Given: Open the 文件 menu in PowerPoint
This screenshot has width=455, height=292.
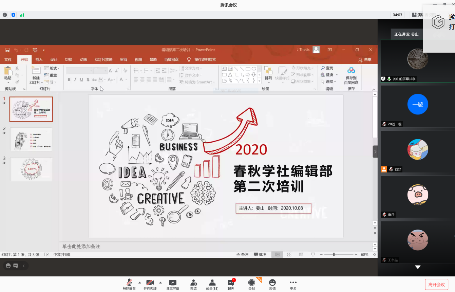Looking at the screenshot, I should tap(8, 60).
